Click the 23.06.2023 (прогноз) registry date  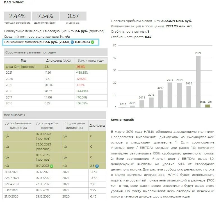point(43,147)
